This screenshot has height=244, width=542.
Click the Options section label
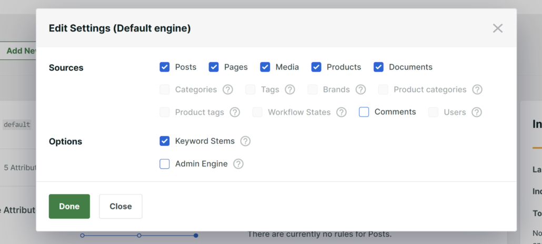click(65, 142)
